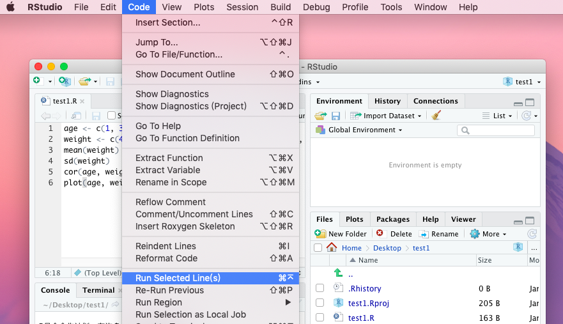Choose Run Selected Line(s) from the Code menu
The image size is (563, 324).
click(211, 278)
